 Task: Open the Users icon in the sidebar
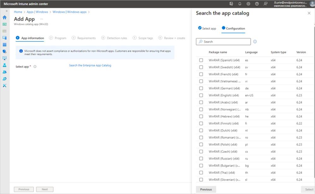click(x=4, y=65)
